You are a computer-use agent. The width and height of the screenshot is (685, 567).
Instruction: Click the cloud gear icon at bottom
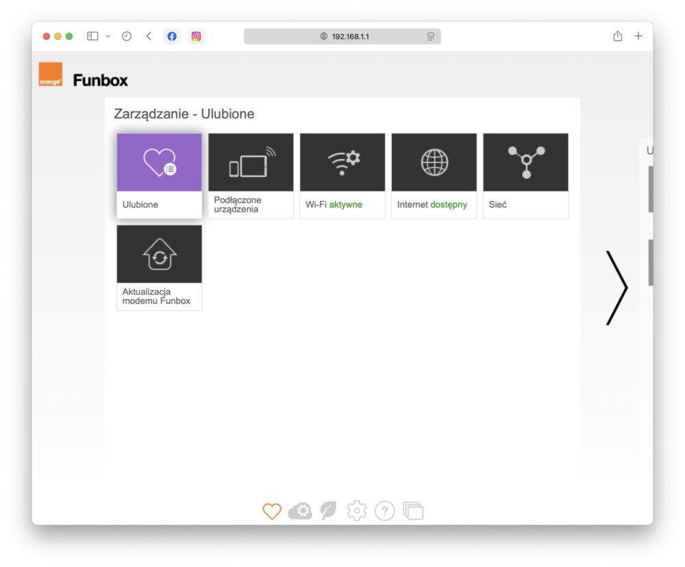[x=300, y=511]
